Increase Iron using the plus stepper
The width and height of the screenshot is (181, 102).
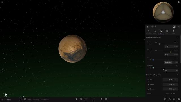[150, 44]
